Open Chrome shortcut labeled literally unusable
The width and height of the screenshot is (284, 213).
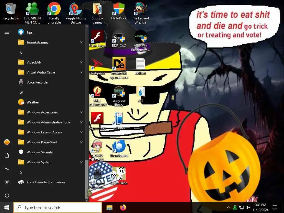[x=54, y=13]
